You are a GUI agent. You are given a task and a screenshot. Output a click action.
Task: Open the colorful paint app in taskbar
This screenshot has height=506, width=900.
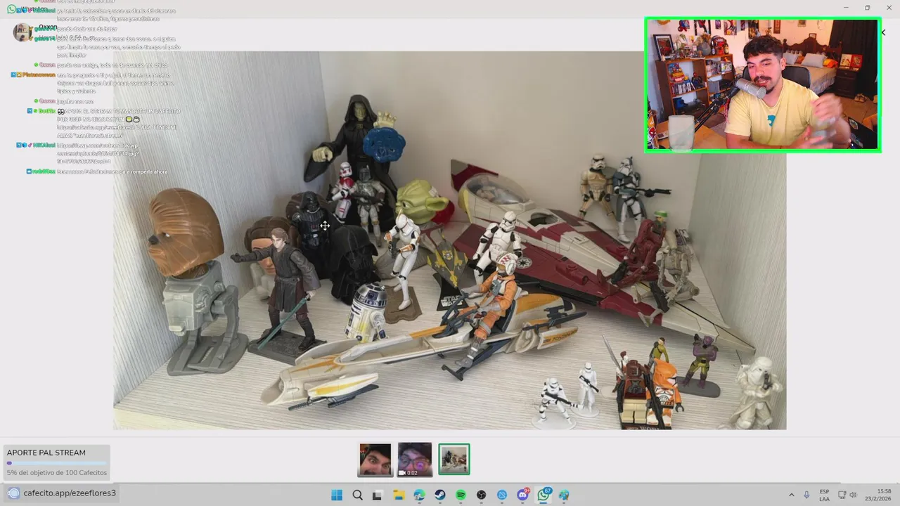click(x=564, y=495)
